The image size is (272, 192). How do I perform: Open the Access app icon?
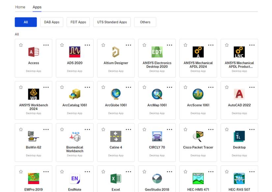coord(34,52)
